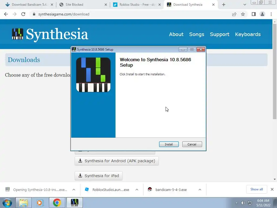Open Windows Explorer from taskbar
The image size is (277, 208).
pos(24,203)
